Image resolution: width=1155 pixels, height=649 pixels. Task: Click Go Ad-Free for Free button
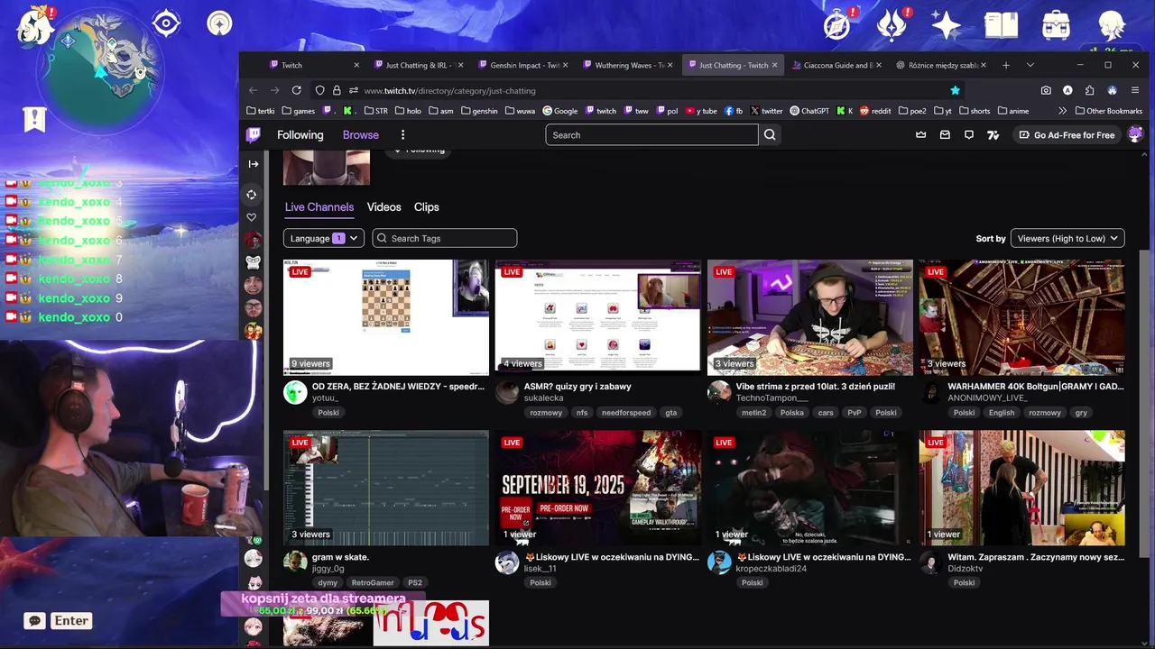pos(1067,135)
